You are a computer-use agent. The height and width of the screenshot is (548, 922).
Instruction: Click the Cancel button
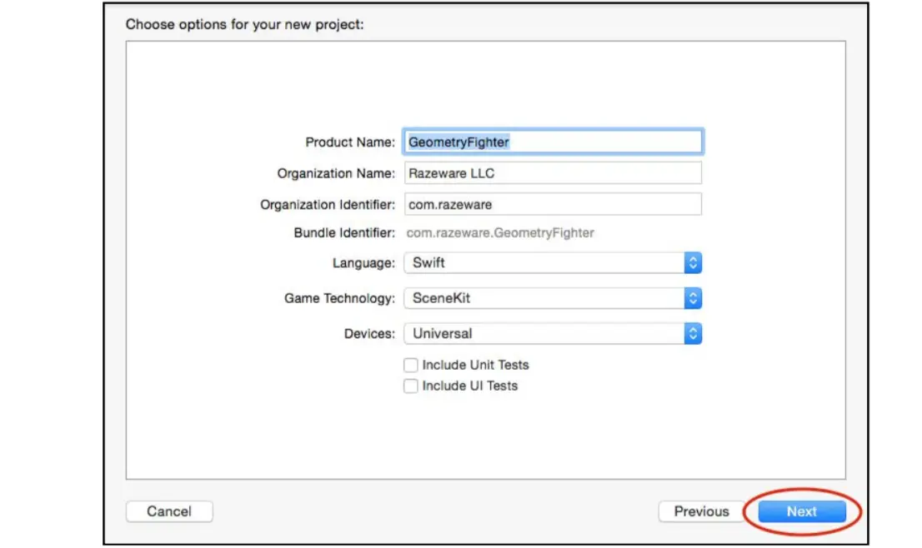[x=169, y=511]
